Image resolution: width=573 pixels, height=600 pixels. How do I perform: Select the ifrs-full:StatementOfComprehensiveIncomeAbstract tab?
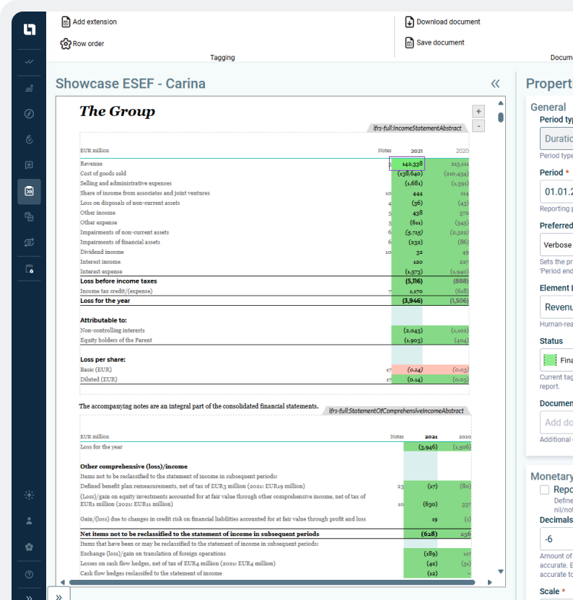point(396,411)
